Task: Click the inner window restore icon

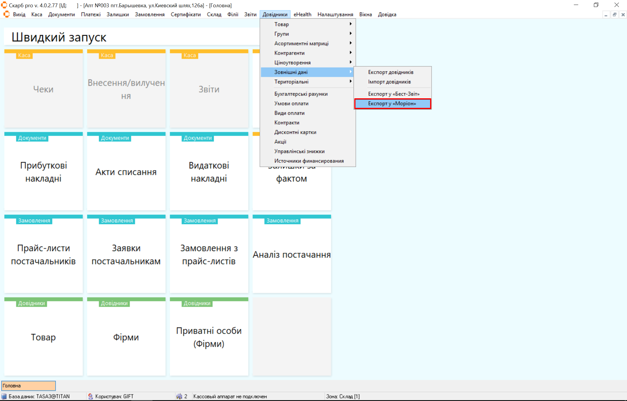Action: click(615, 14)
